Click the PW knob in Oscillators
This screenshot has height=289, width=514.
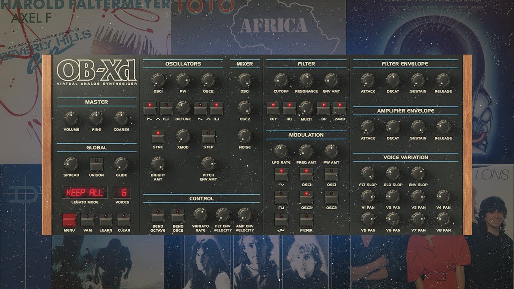tap(183, 80)
